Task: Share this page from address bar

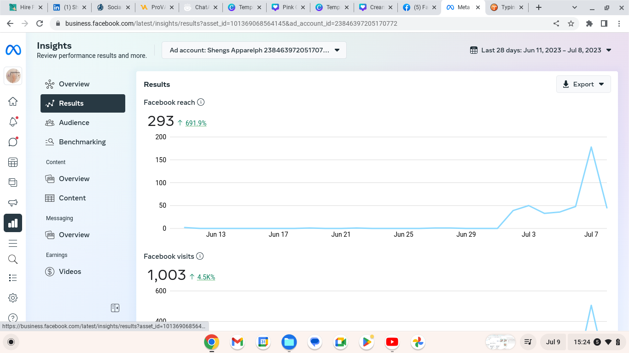Action: [556, 23]
